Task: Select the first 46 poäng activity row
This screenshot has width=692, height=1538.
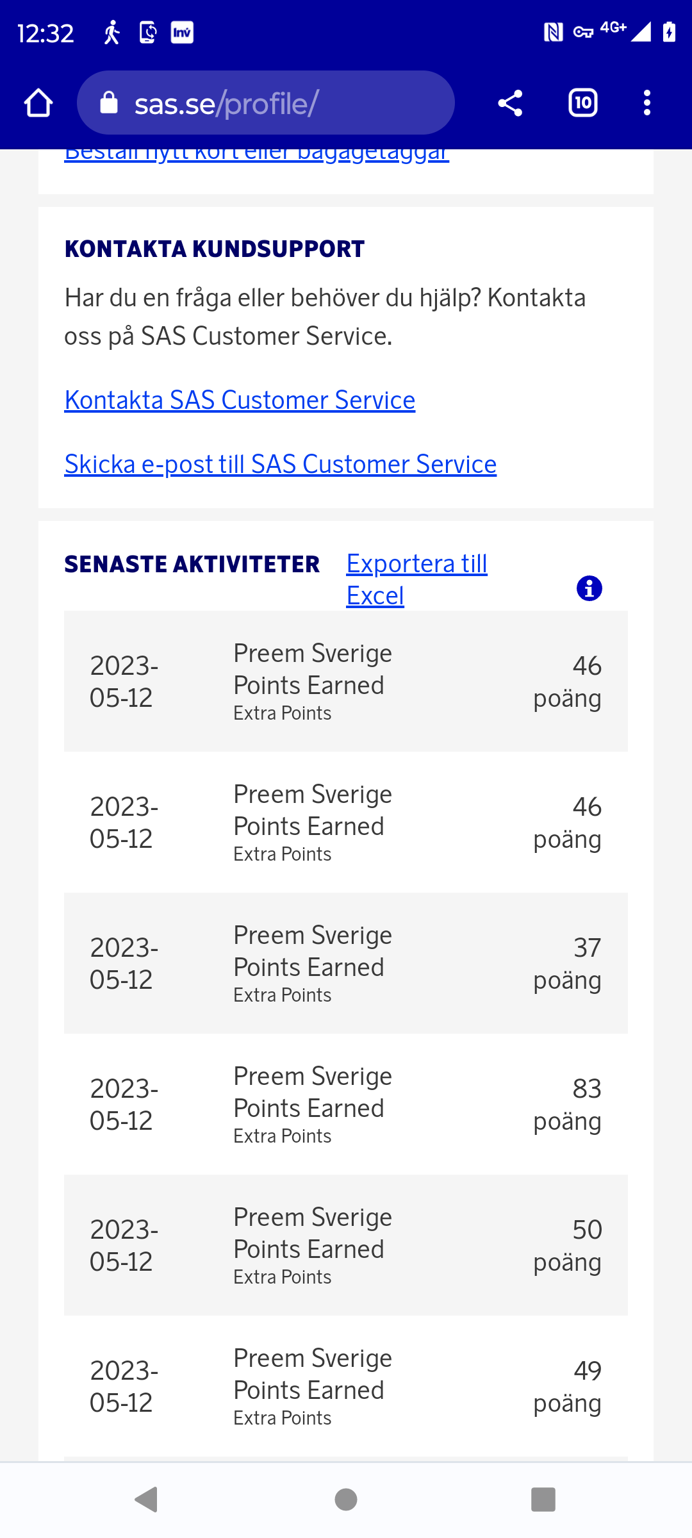Action: pyautogui.click(x=346, y=681)
